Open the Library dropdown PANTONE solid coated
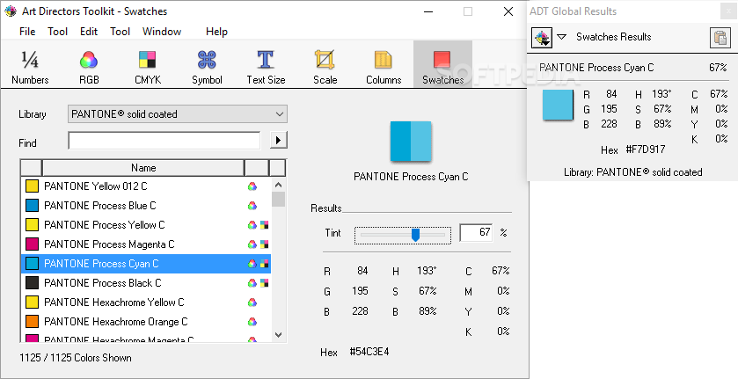Screen dimensions: 738x379 [x=178, y=114]
